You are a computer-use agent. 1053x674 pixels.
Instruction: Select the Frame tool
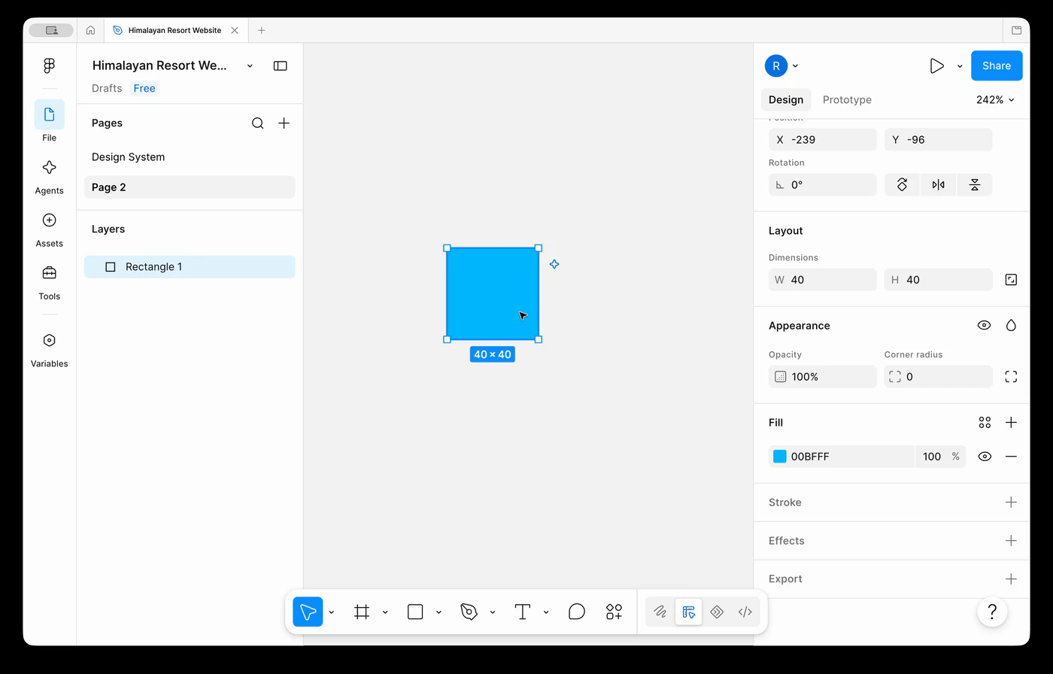pyautogui.click(x=362, y=612)
